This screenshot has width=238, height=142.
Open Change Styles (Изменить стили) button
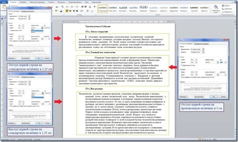pos(216,9)
